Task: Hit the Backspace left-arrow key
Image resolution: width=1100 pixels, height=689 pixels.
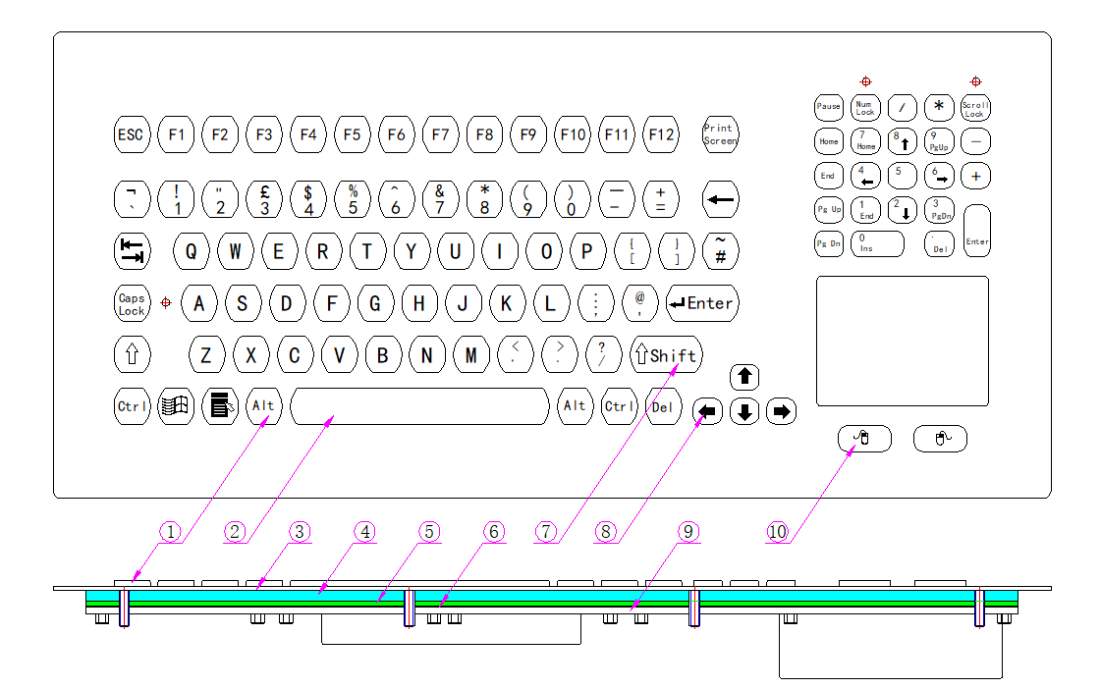Action: pyautogui.click(x=720, y=200)
